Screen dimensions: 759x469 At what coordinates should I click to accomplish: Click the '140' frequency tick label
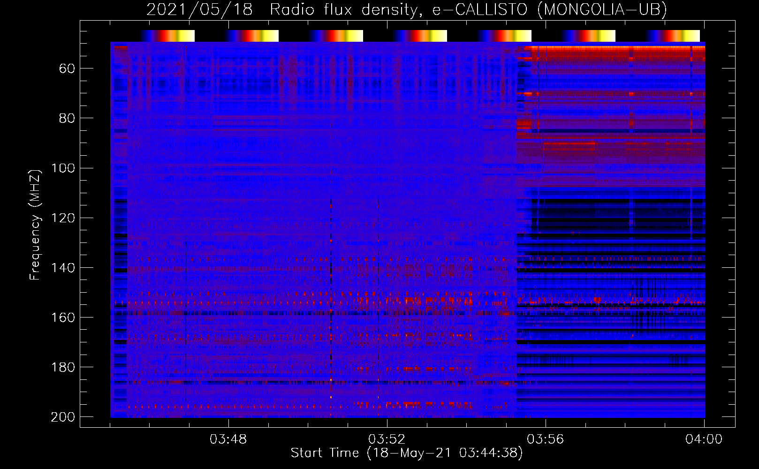click(63, 268)
